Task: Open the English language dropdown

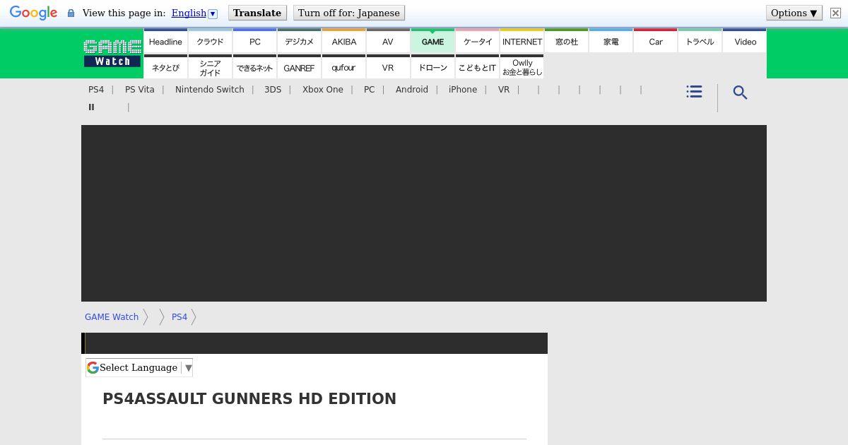Action: [194, 13]
